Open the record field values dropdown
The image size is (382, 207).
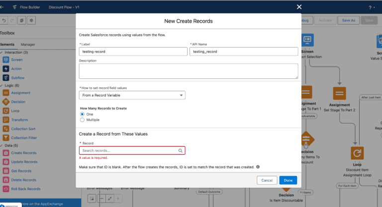[x=132, y=95]
